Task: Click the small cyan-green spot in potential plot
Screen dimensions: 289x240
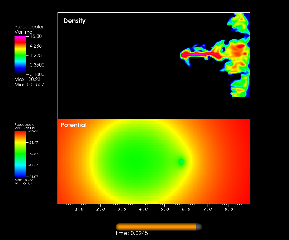Action: coord(181,162)
